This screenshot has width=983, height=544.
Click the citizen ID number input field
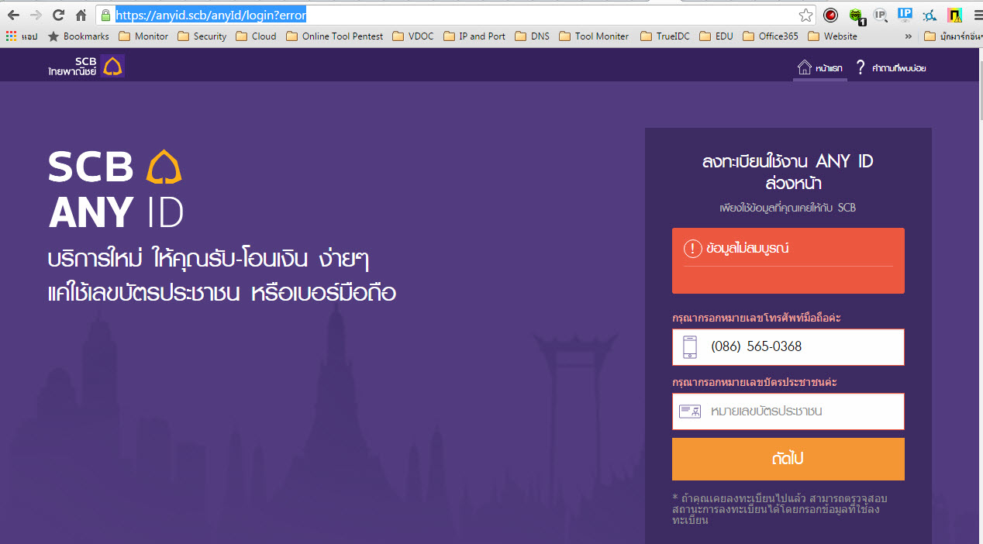(x=788, y=411)
